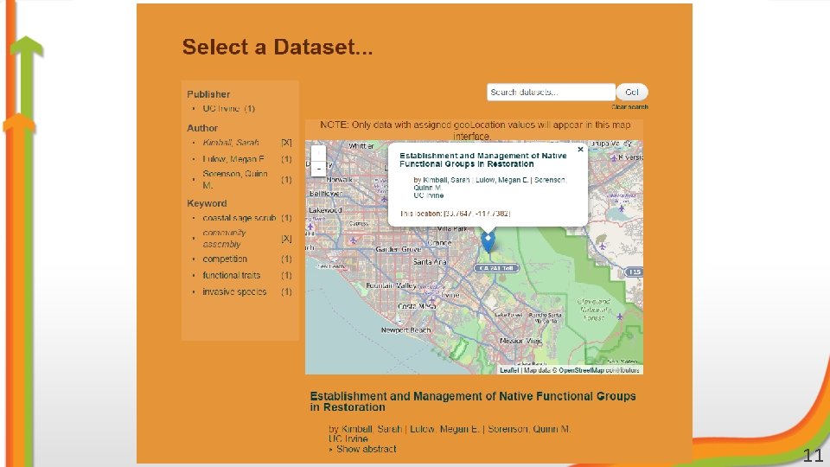Click the Newport Beach label on the map
Viewport: 830px width, 467px height.
pyautogui.click(x=406, y=329)
